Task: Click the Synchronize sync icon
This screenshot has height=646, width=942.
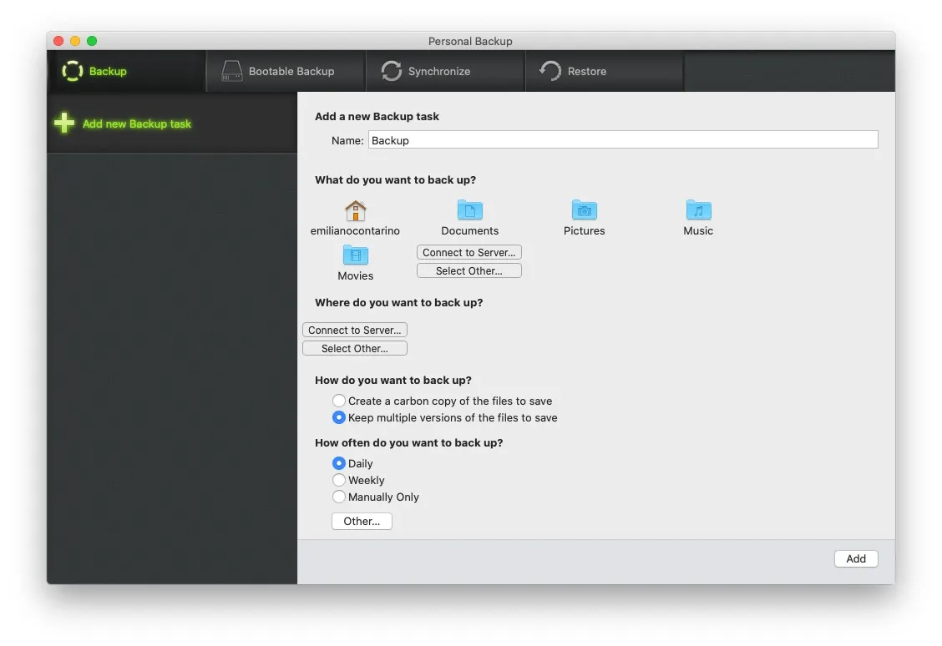Action: pyautogui.click(x=390, y=71)
